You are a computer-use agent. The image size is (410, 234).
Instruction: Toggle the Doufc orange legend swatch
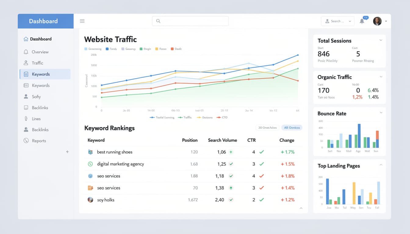[x=172, y=49]
